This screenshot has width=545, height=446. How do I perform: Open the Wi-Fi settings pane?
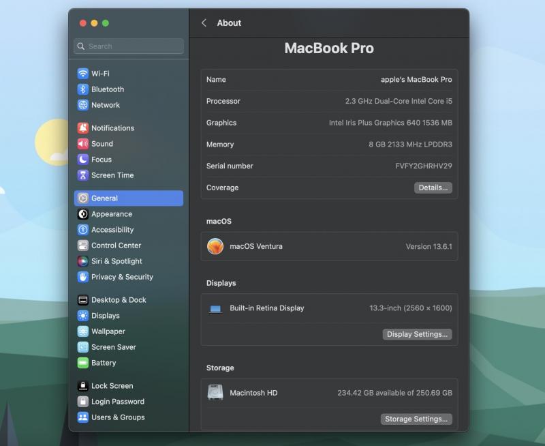[x=129, y=74]
